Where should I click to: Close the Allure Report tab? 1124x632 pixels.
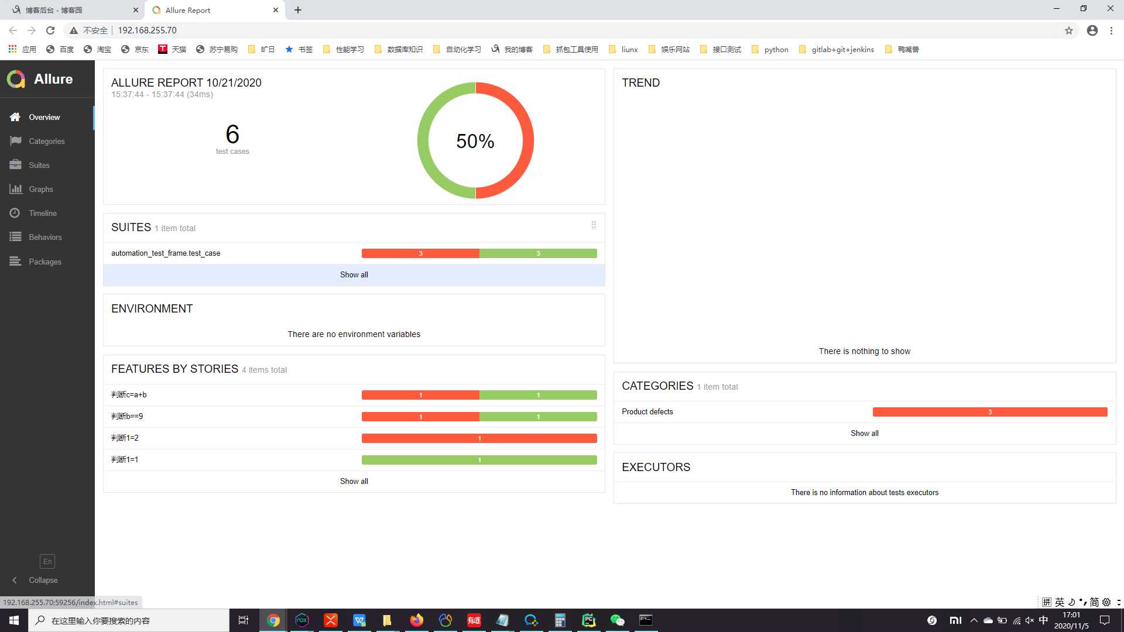tap(276, 10)
